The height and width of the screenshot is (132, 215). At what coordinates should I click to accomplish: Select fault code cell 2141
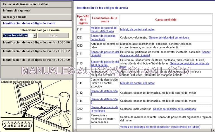pos(83,83)
